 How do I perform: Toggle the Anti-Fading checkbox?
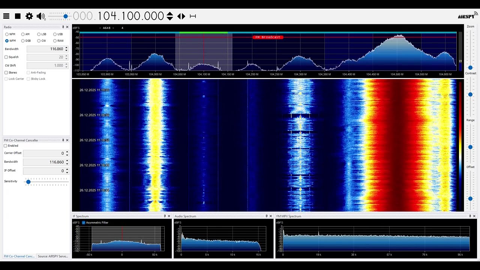[28, 72]
